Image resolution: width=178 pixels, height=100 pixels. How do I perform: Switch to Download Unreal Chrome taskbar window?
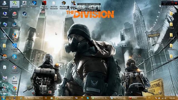(x=64, y=98)
